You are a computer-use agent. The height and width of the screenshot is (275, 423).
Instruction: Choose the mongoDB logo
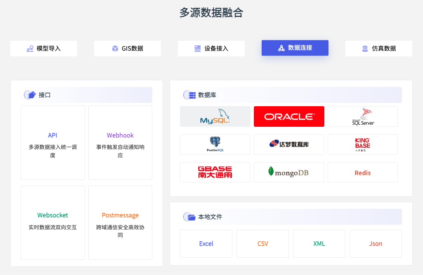pos(289,172)
